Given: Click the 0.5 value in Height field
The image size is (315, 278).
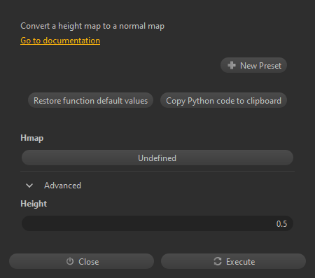Looking at the screenshot, I should (281, 224).
